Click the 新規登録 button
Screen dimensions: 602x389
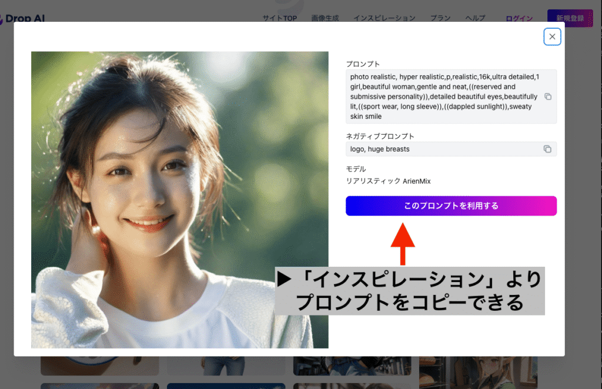click(570, 18)
